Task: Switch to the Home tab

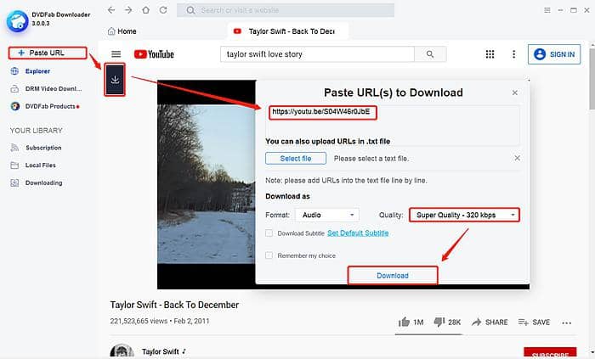Action: (x=122, y=31)
